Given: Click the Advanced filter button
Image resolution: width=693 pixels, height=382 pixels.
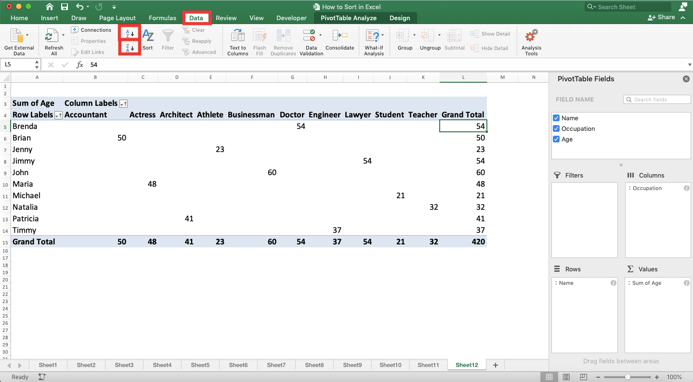Looking at the screenshot, I should [199, 52].
